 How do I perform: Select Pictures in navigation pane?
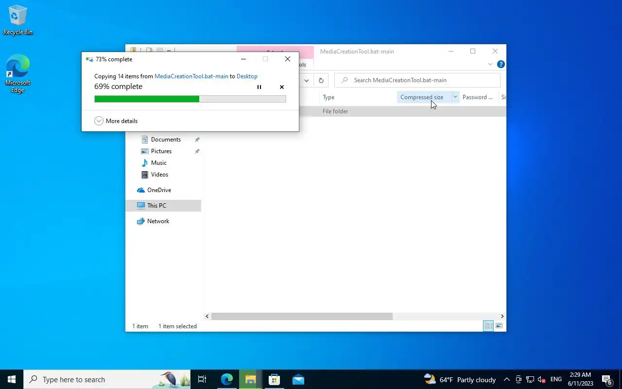tap(161, 151)
